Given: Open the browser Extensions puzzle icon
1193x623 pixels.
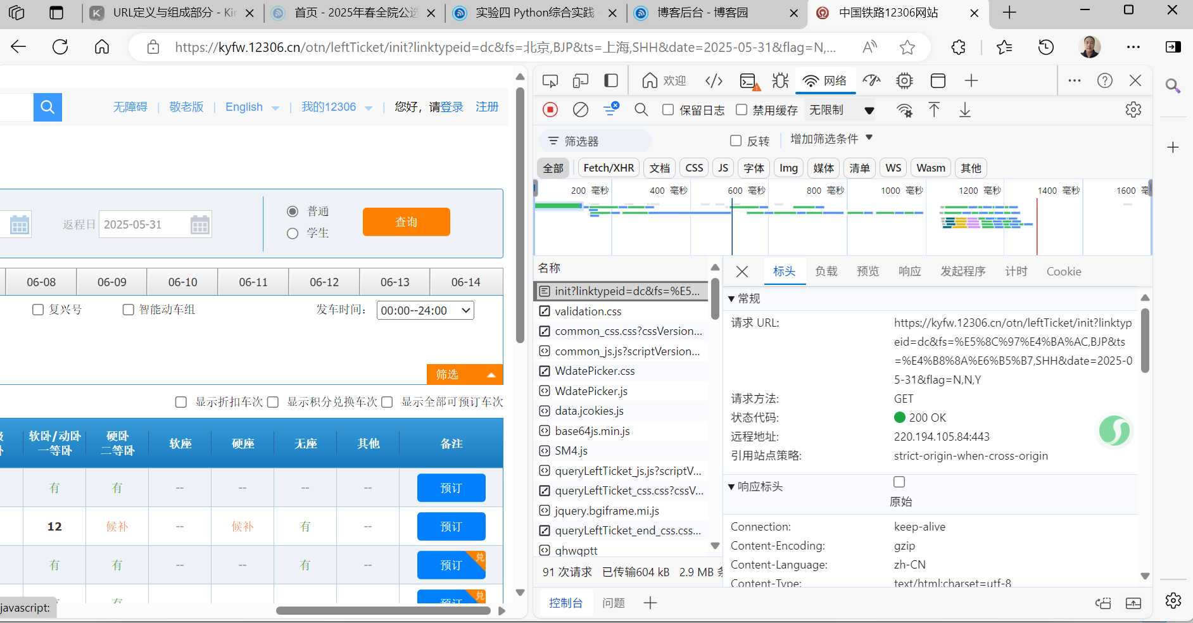Looking at the screenshot, I should coord(959,47).
